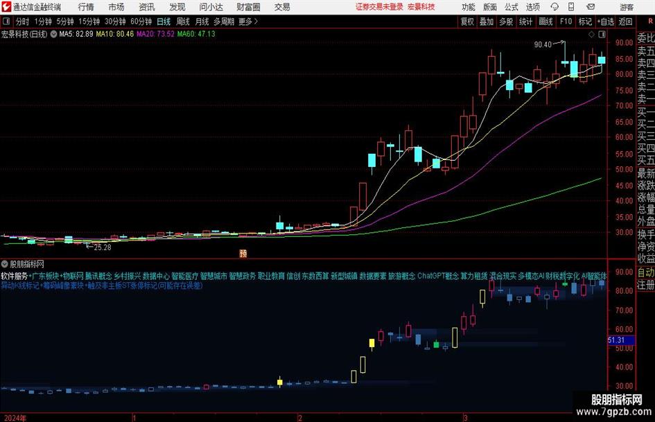Click the 25.28 low price label
The height and width of the screenshot is (422, 655).
tap(103, 247)
